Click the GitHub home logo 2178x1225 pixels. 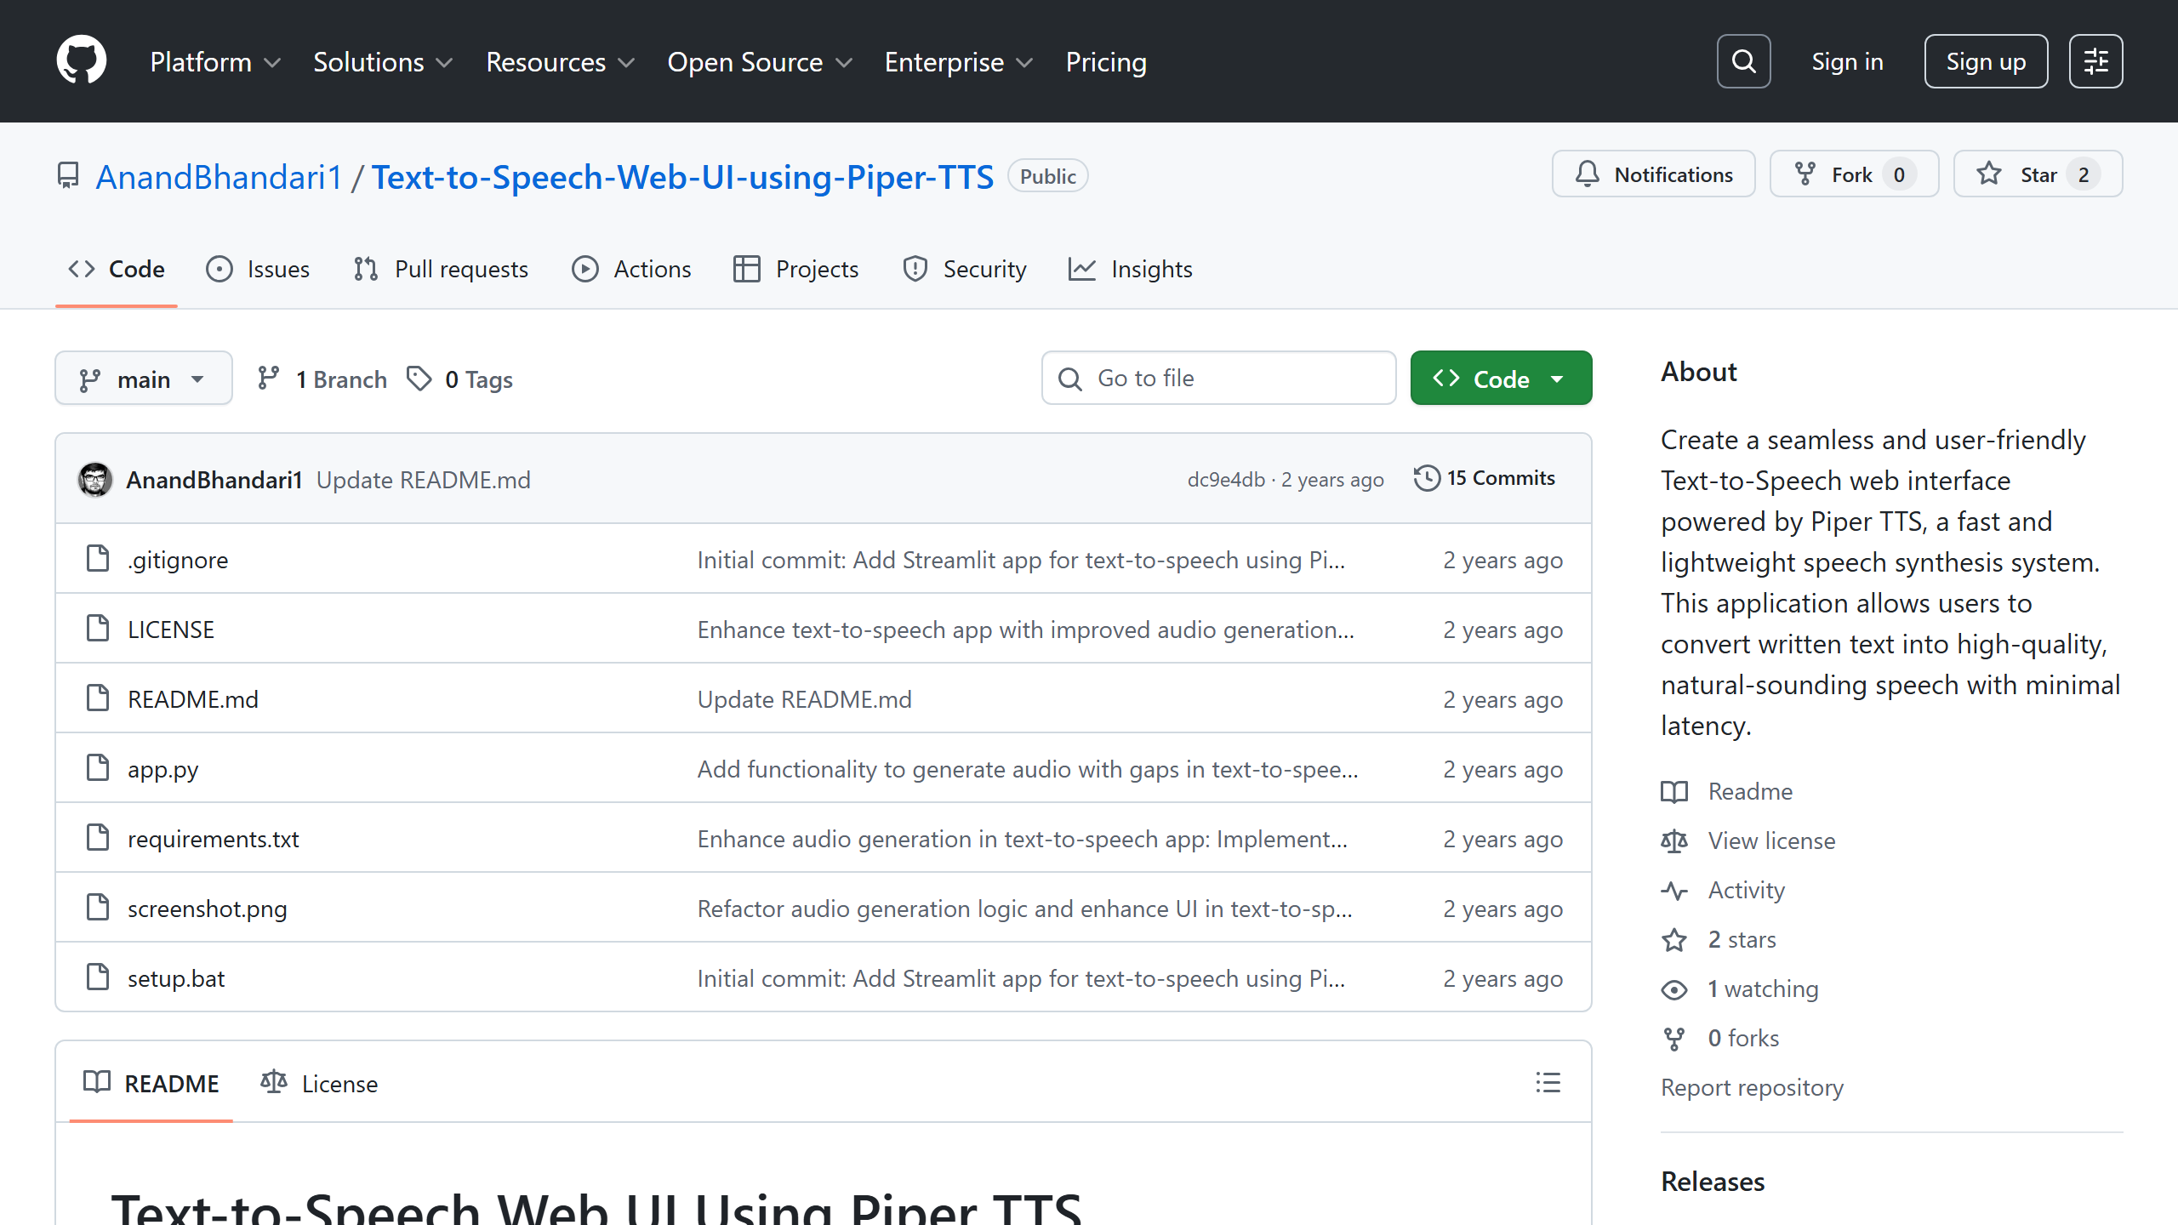(82, 60)
